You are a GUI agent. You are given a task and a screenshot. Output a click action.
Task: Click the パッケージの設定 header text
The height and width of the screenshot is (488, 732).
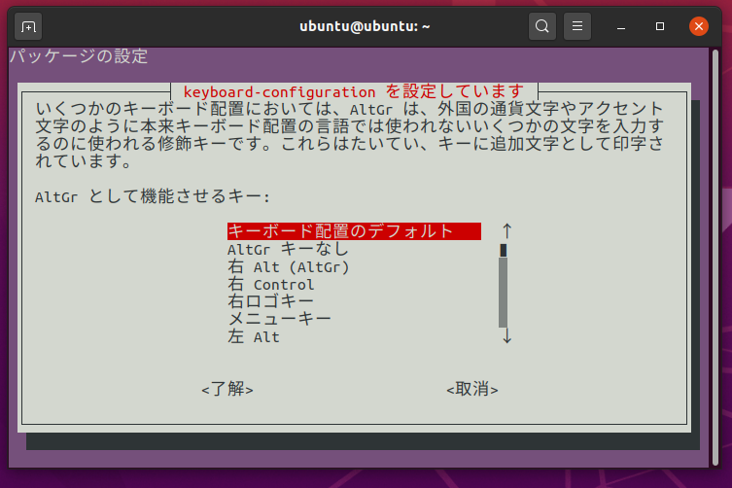(x=79, y=56)
